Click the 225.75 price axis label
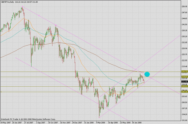This screenshot has width=188, height=124. click(184, 54)
